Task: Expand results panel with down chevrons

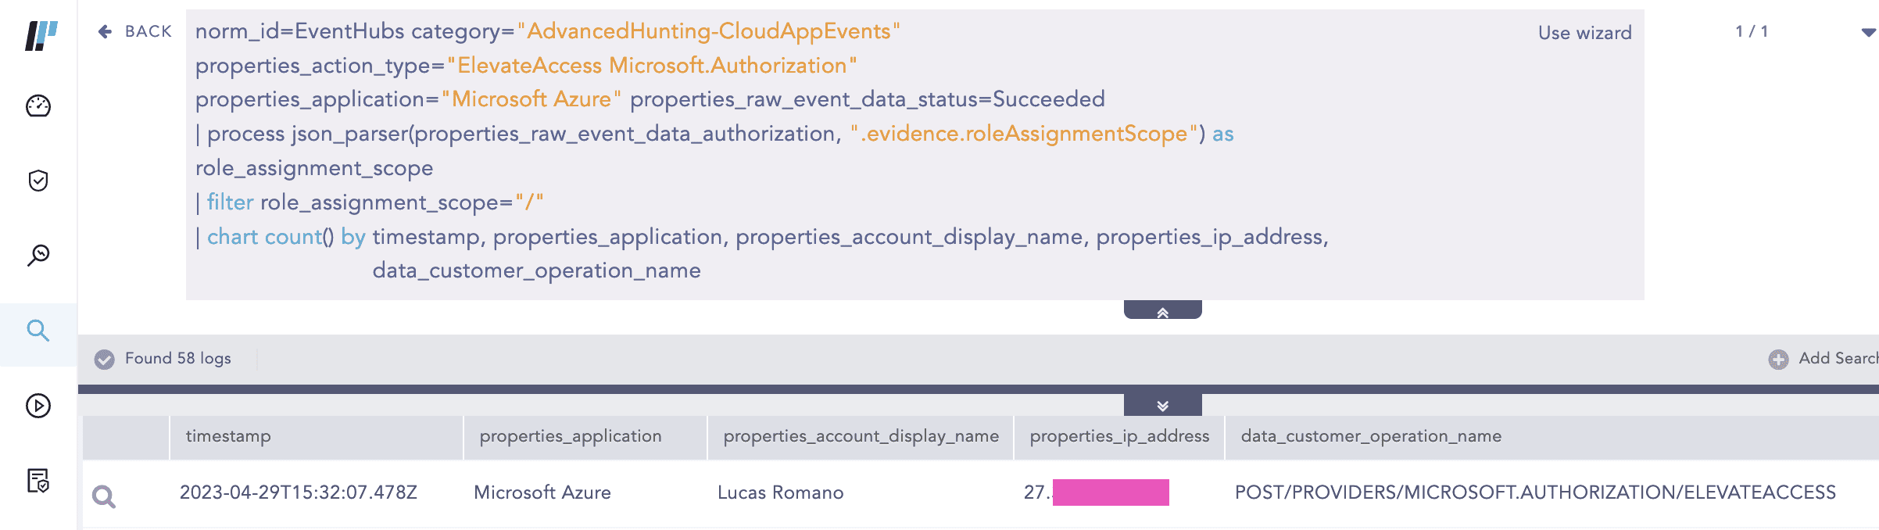Action: (x=1162, y=406)
